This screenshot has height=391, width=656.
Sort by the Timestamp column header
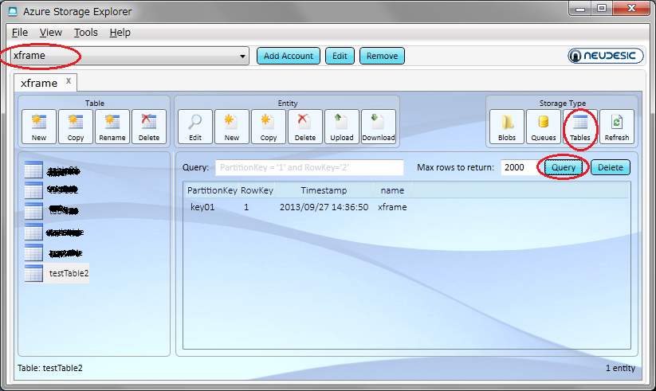[324, 190]
